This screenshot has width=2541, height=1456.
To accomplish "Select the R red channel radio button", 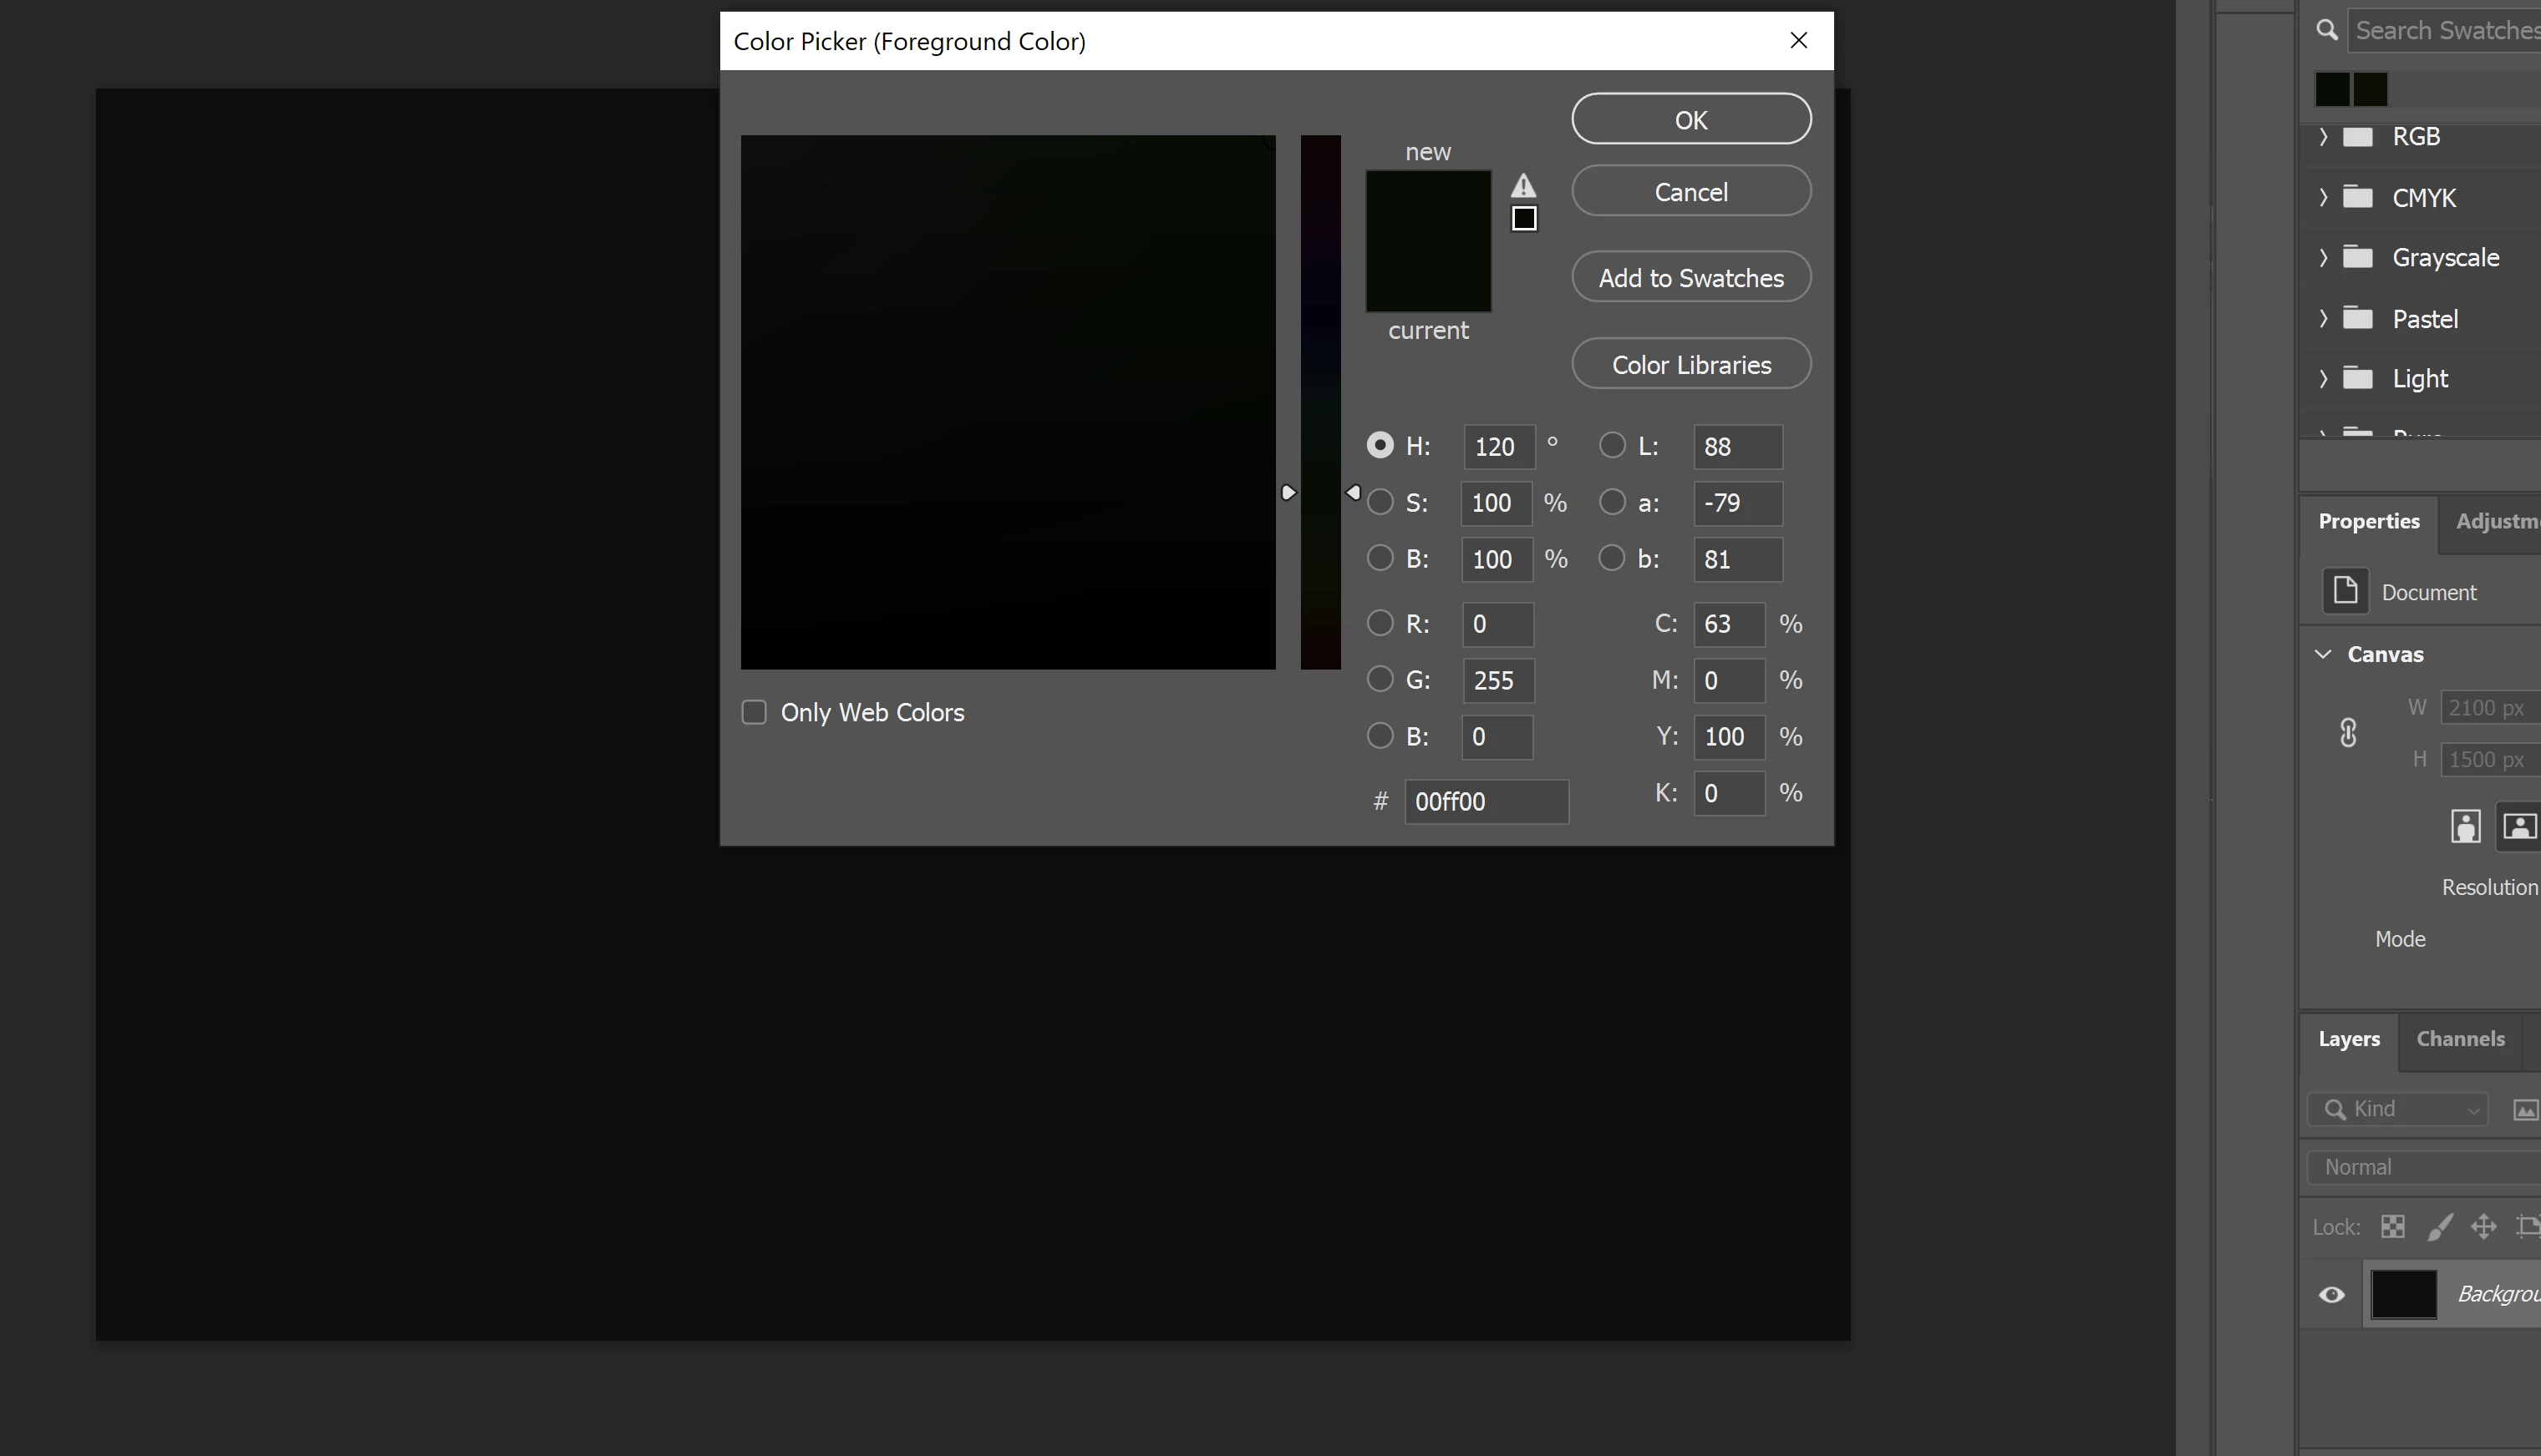I will tap(1380, 623).
